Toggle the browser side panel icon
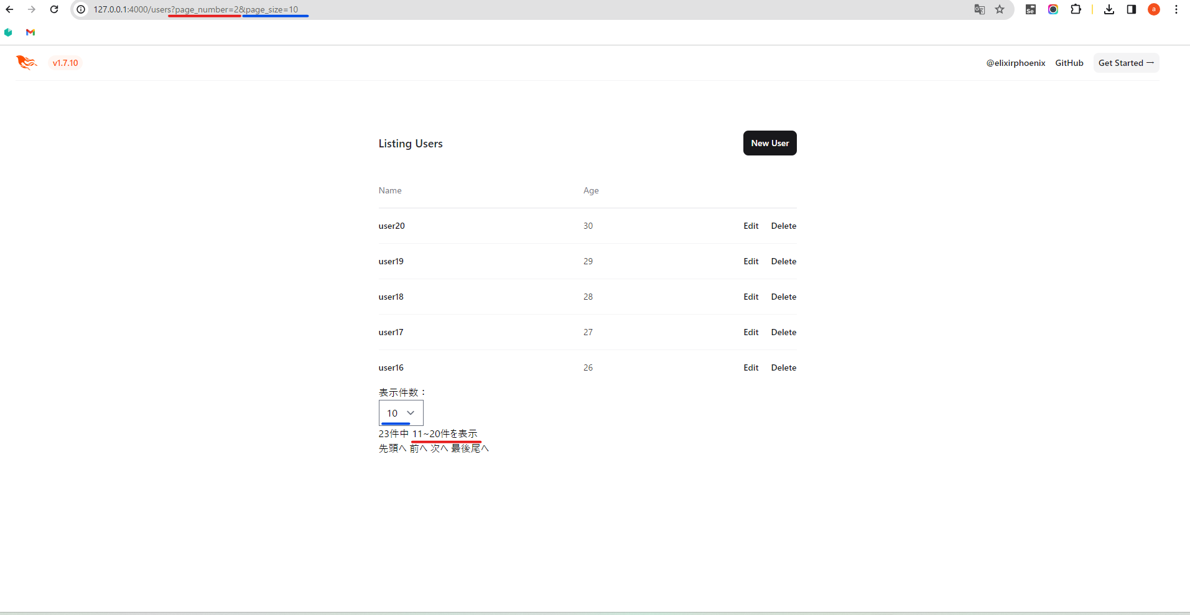The height and width of the screenshot is (615, 1190). coord(1132,9)
